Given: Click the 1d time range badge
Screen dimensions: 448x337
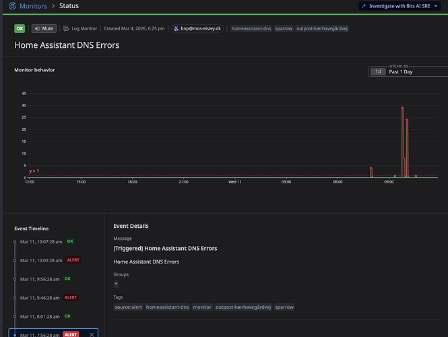Looking at the screenshot, I should [x=378, y=71].
